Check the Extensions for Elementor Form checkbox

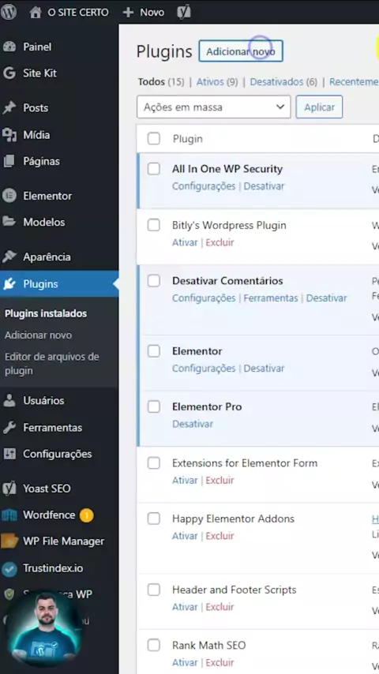(x=154, y=463)
